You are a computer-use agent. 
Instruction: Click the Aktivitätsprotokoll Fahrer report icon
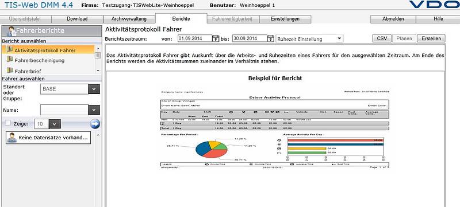[10, 50]
